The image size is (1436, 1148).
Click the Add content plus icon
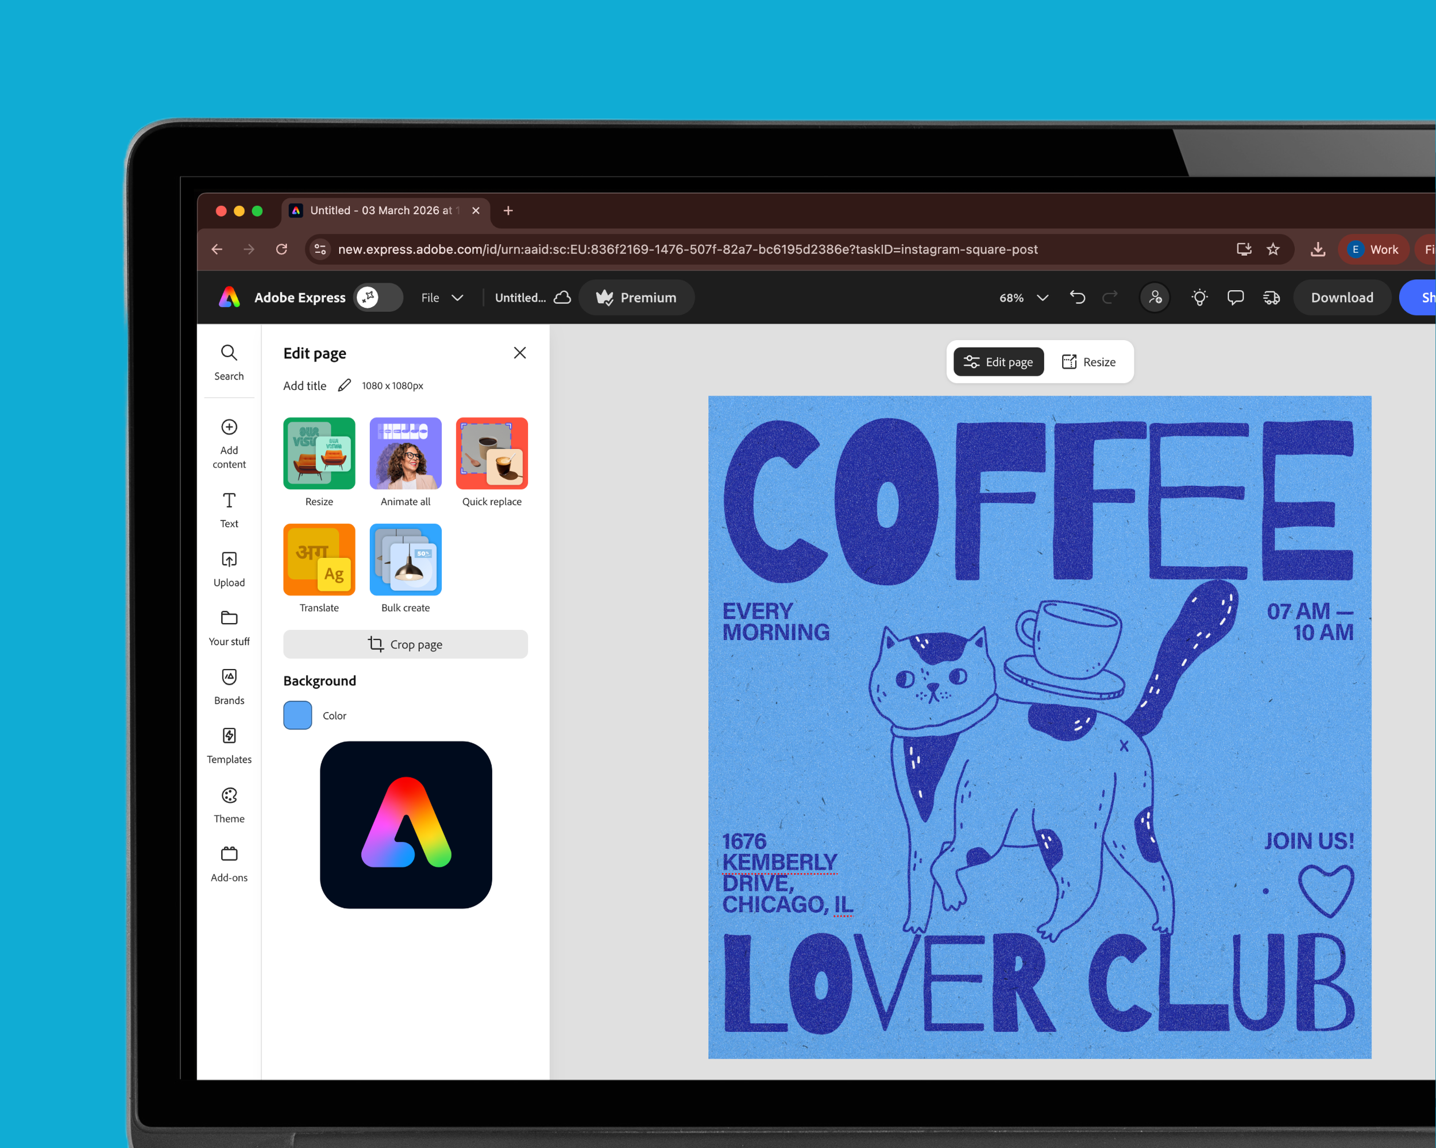pos(229,427)
